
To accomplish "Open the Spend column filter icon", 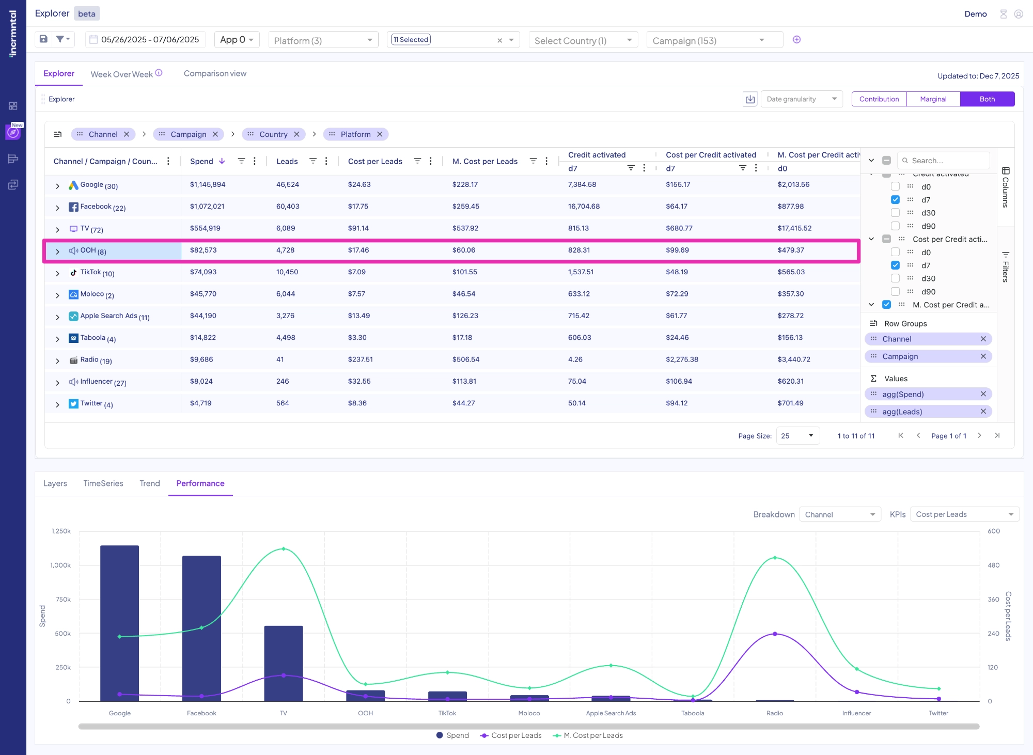I will (241, 161).
